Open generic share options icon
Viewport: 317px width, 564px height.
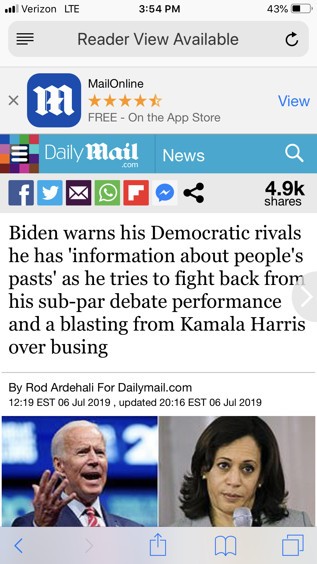(x=194, y=193)
